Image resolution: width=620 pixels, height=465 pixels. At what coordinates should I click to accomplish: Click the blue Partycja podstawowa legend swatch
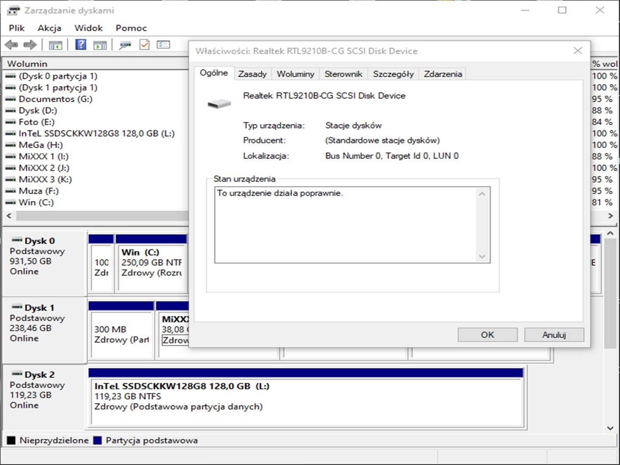pos(97,440)
